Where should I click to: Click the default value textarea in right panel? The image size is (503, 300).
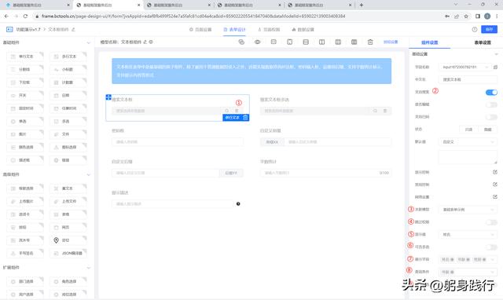pyautogui.click(x=468, y=157)
